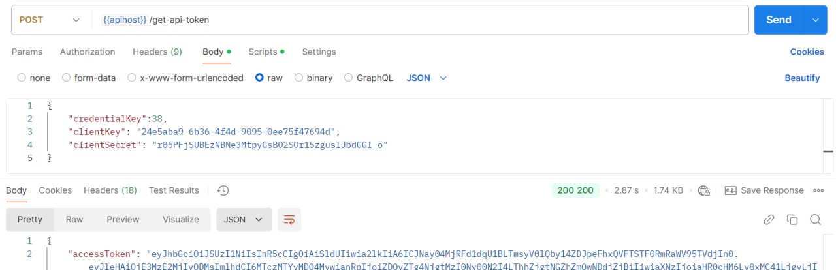The image size is (836, 270).
Task: Open the response more options ellipsis
Action: click(818, 190)
